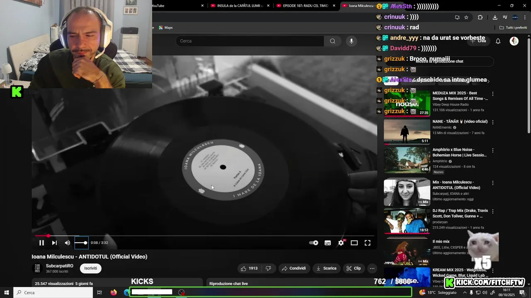
Task: Create a Clip of the video
Action: [354, 268]
